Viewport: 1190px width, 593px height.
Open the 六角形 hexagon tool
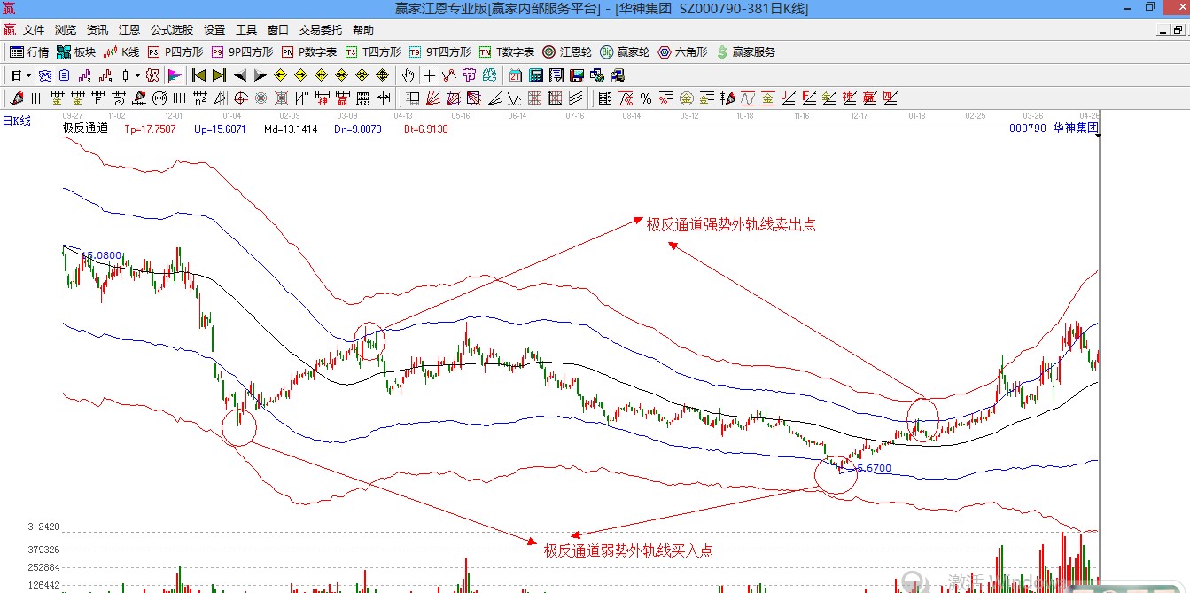[x=682, y=52]
